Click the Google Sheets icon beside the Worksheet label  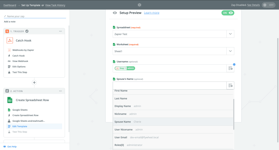point(114,44)
